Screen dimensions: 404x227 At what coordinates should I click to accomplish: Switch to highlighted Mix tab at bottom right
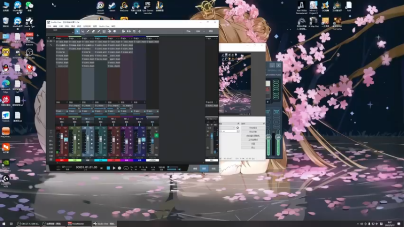(204, 168)
